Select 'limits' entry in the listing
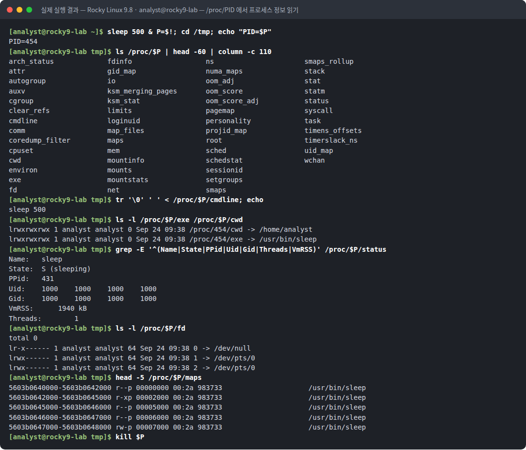Screen dimensions: 526x450 [x=119, y=111]
